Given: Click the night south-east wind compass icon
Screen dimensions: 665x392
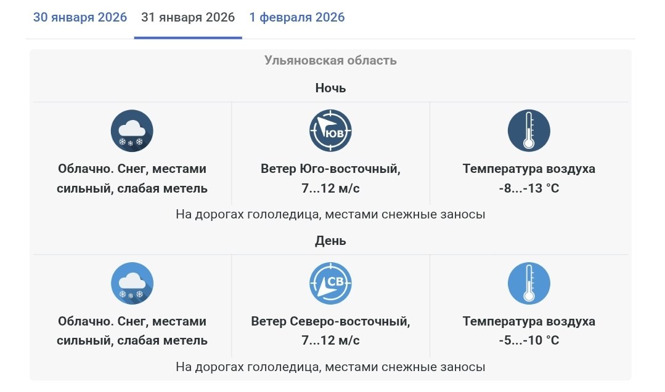Looking at the screenshot, I should tap(330, 131).
